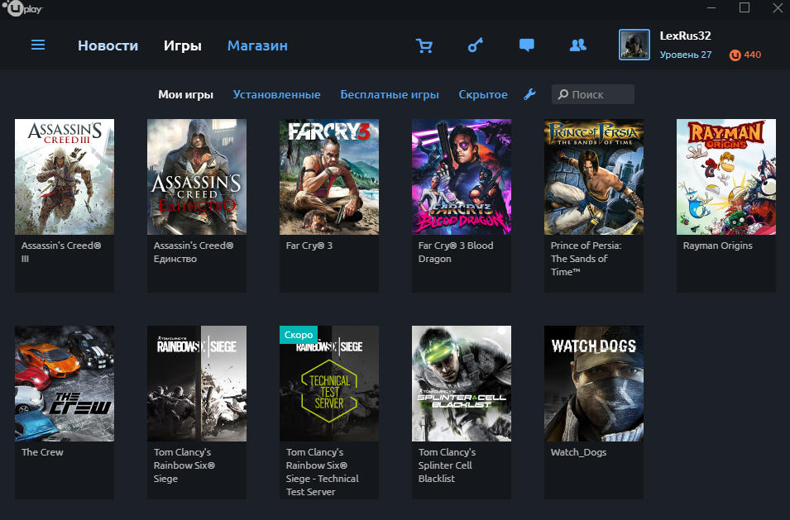Open the shopping cart
This screenshot has height=520, width=790.
[x=424, y=45]
